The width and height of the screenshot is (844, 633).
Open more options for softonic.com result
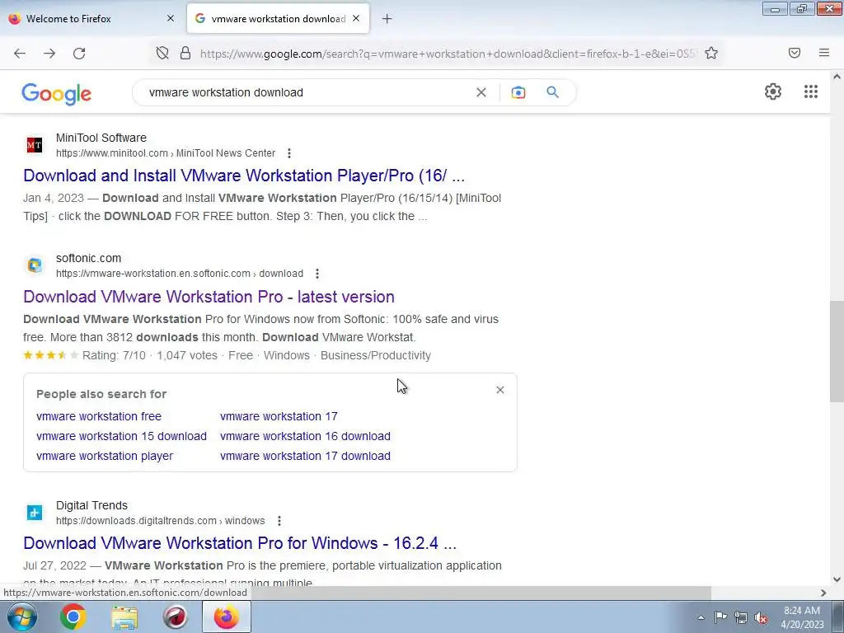317,274
